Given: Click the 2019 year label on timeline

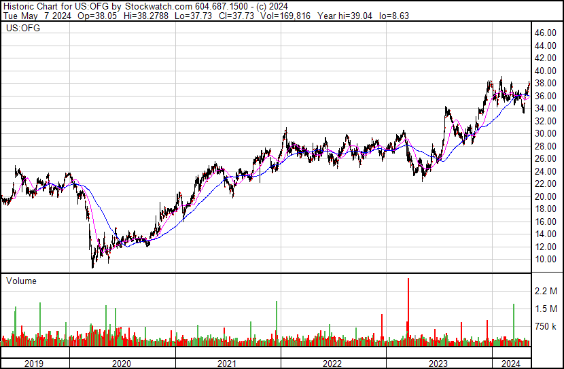Looking at the screenshot, I should point(34,364).
